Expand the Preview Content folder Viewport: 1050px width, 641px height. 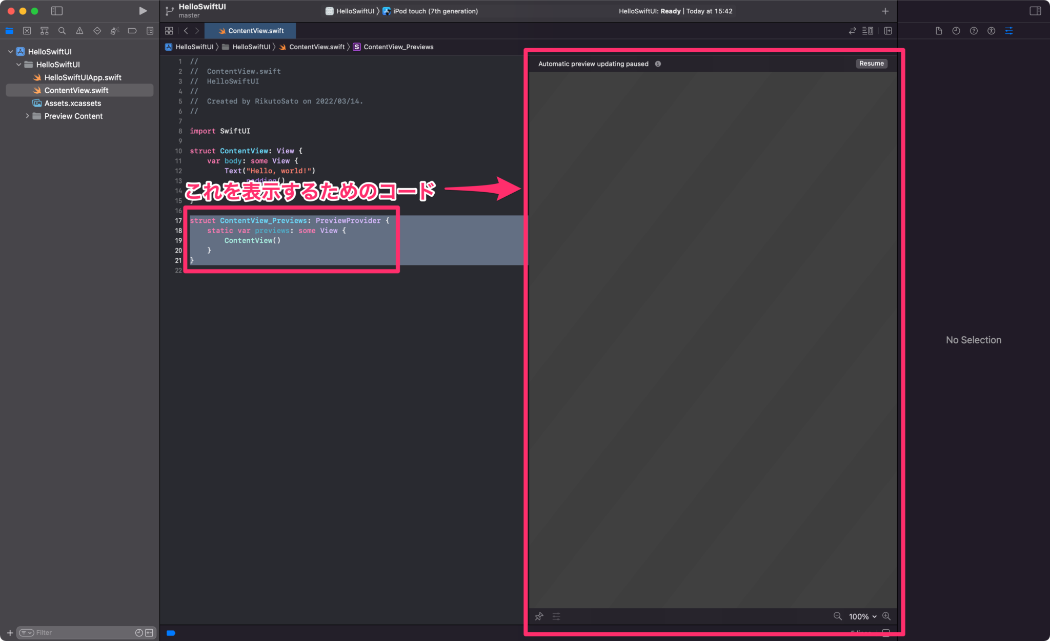[x=27, y=116]
